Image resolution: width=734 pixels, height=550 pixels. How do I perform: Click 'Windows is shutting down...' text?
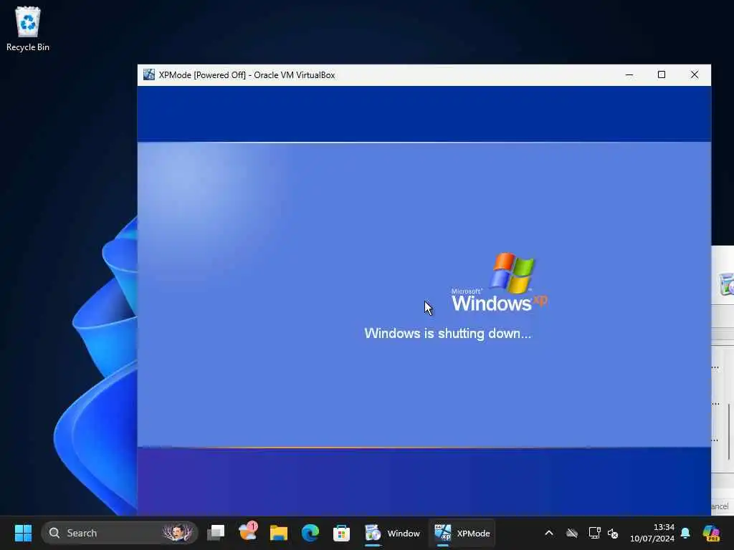pos(448,334)
